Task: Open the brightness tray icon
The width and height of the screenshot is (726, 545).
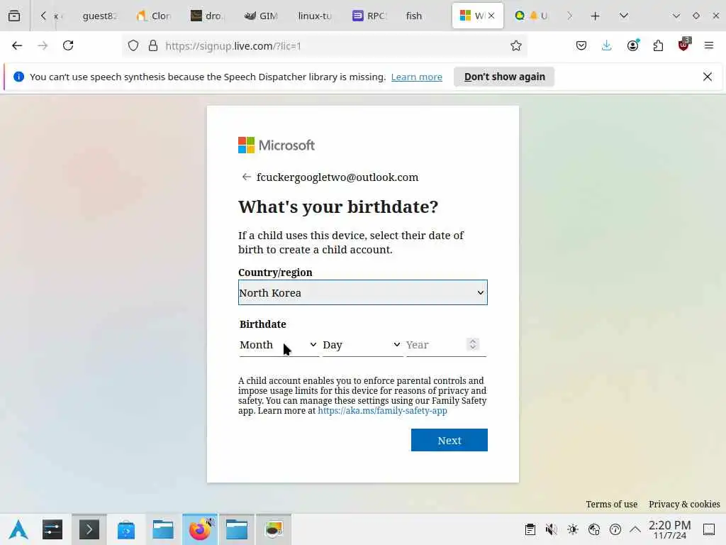Action: [573, 529]
